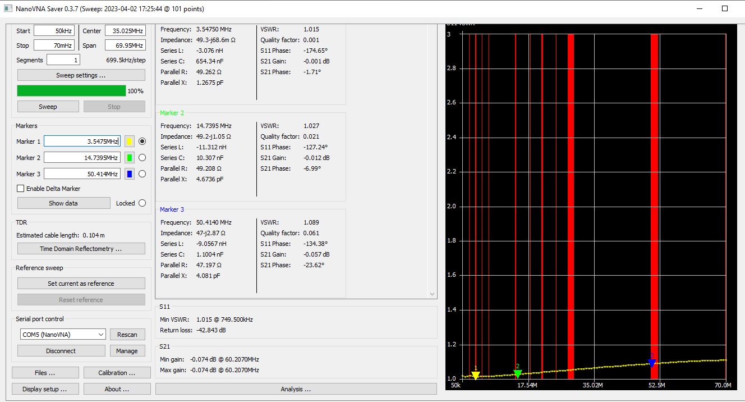
Task: Expand the COM5 (NanoVNA) serial port dropdown
Action: click(62, 334)
